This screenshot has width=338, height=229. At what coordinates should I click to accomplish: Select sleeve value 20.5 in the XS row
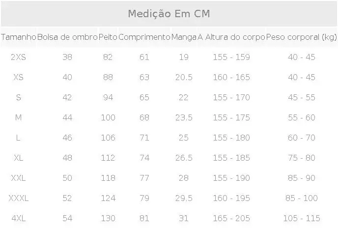tap(184, 77)
